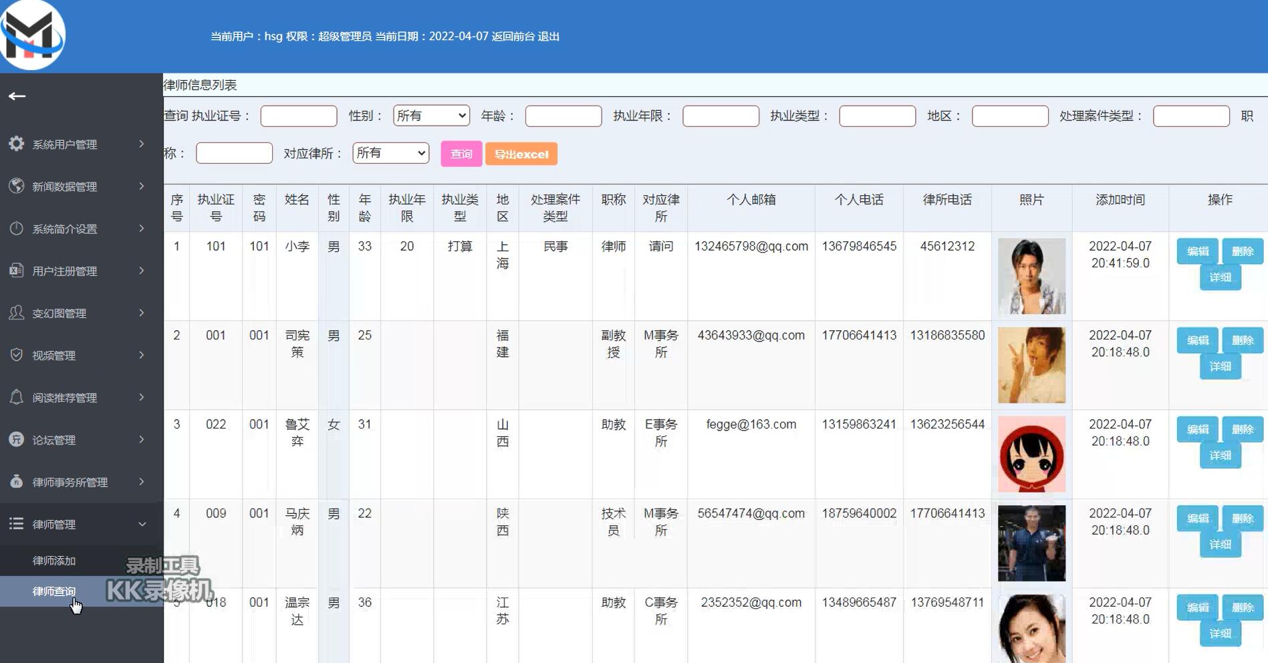1268x663 pixels.
Task: Click photo thumbnail of lawyer 司宪策
Action: [x=1031, y=365]
